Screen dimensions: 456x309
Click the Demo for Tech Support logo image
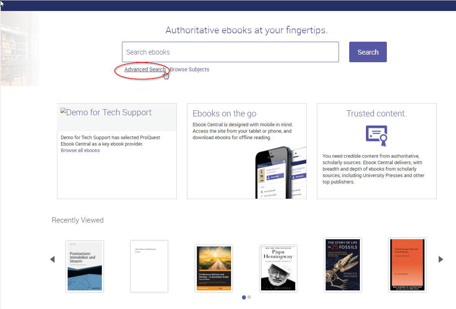106,112
